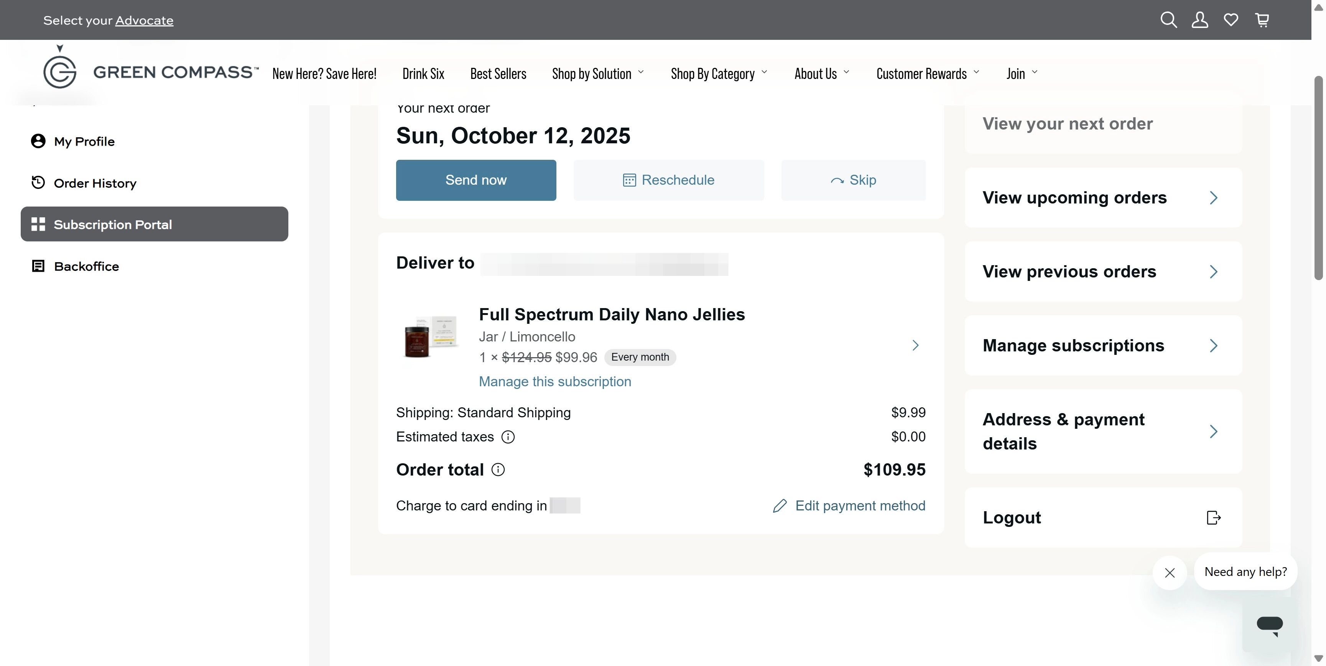Open the chat widget bubble icon

point(1269,625)
